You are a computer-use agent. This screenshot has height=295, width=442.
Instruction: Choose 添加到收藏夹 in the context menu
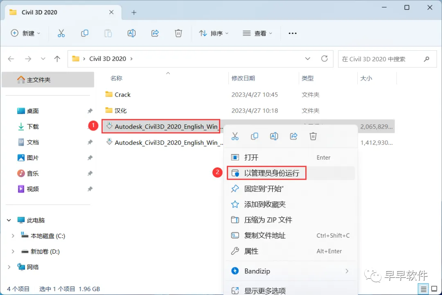coord(291,204)
